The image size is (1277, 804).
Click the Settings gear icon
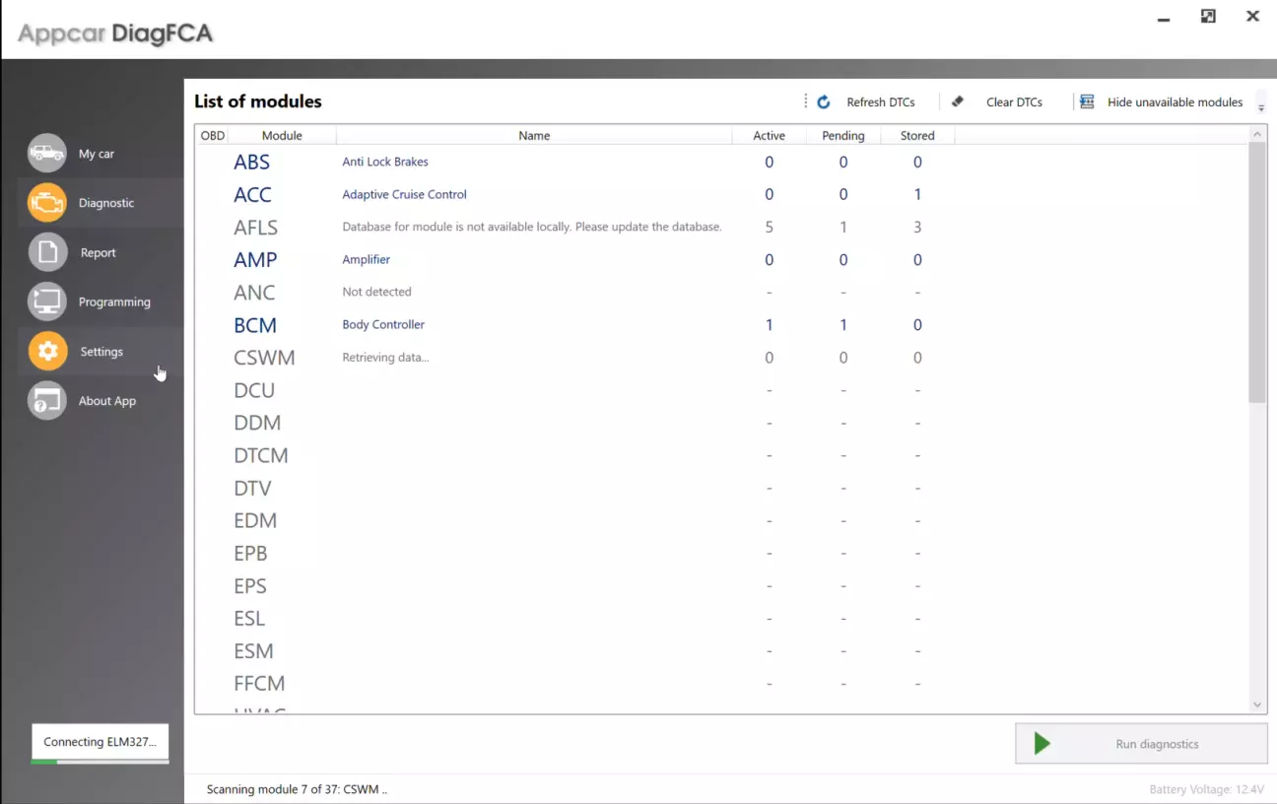click(x=47, y=351)
